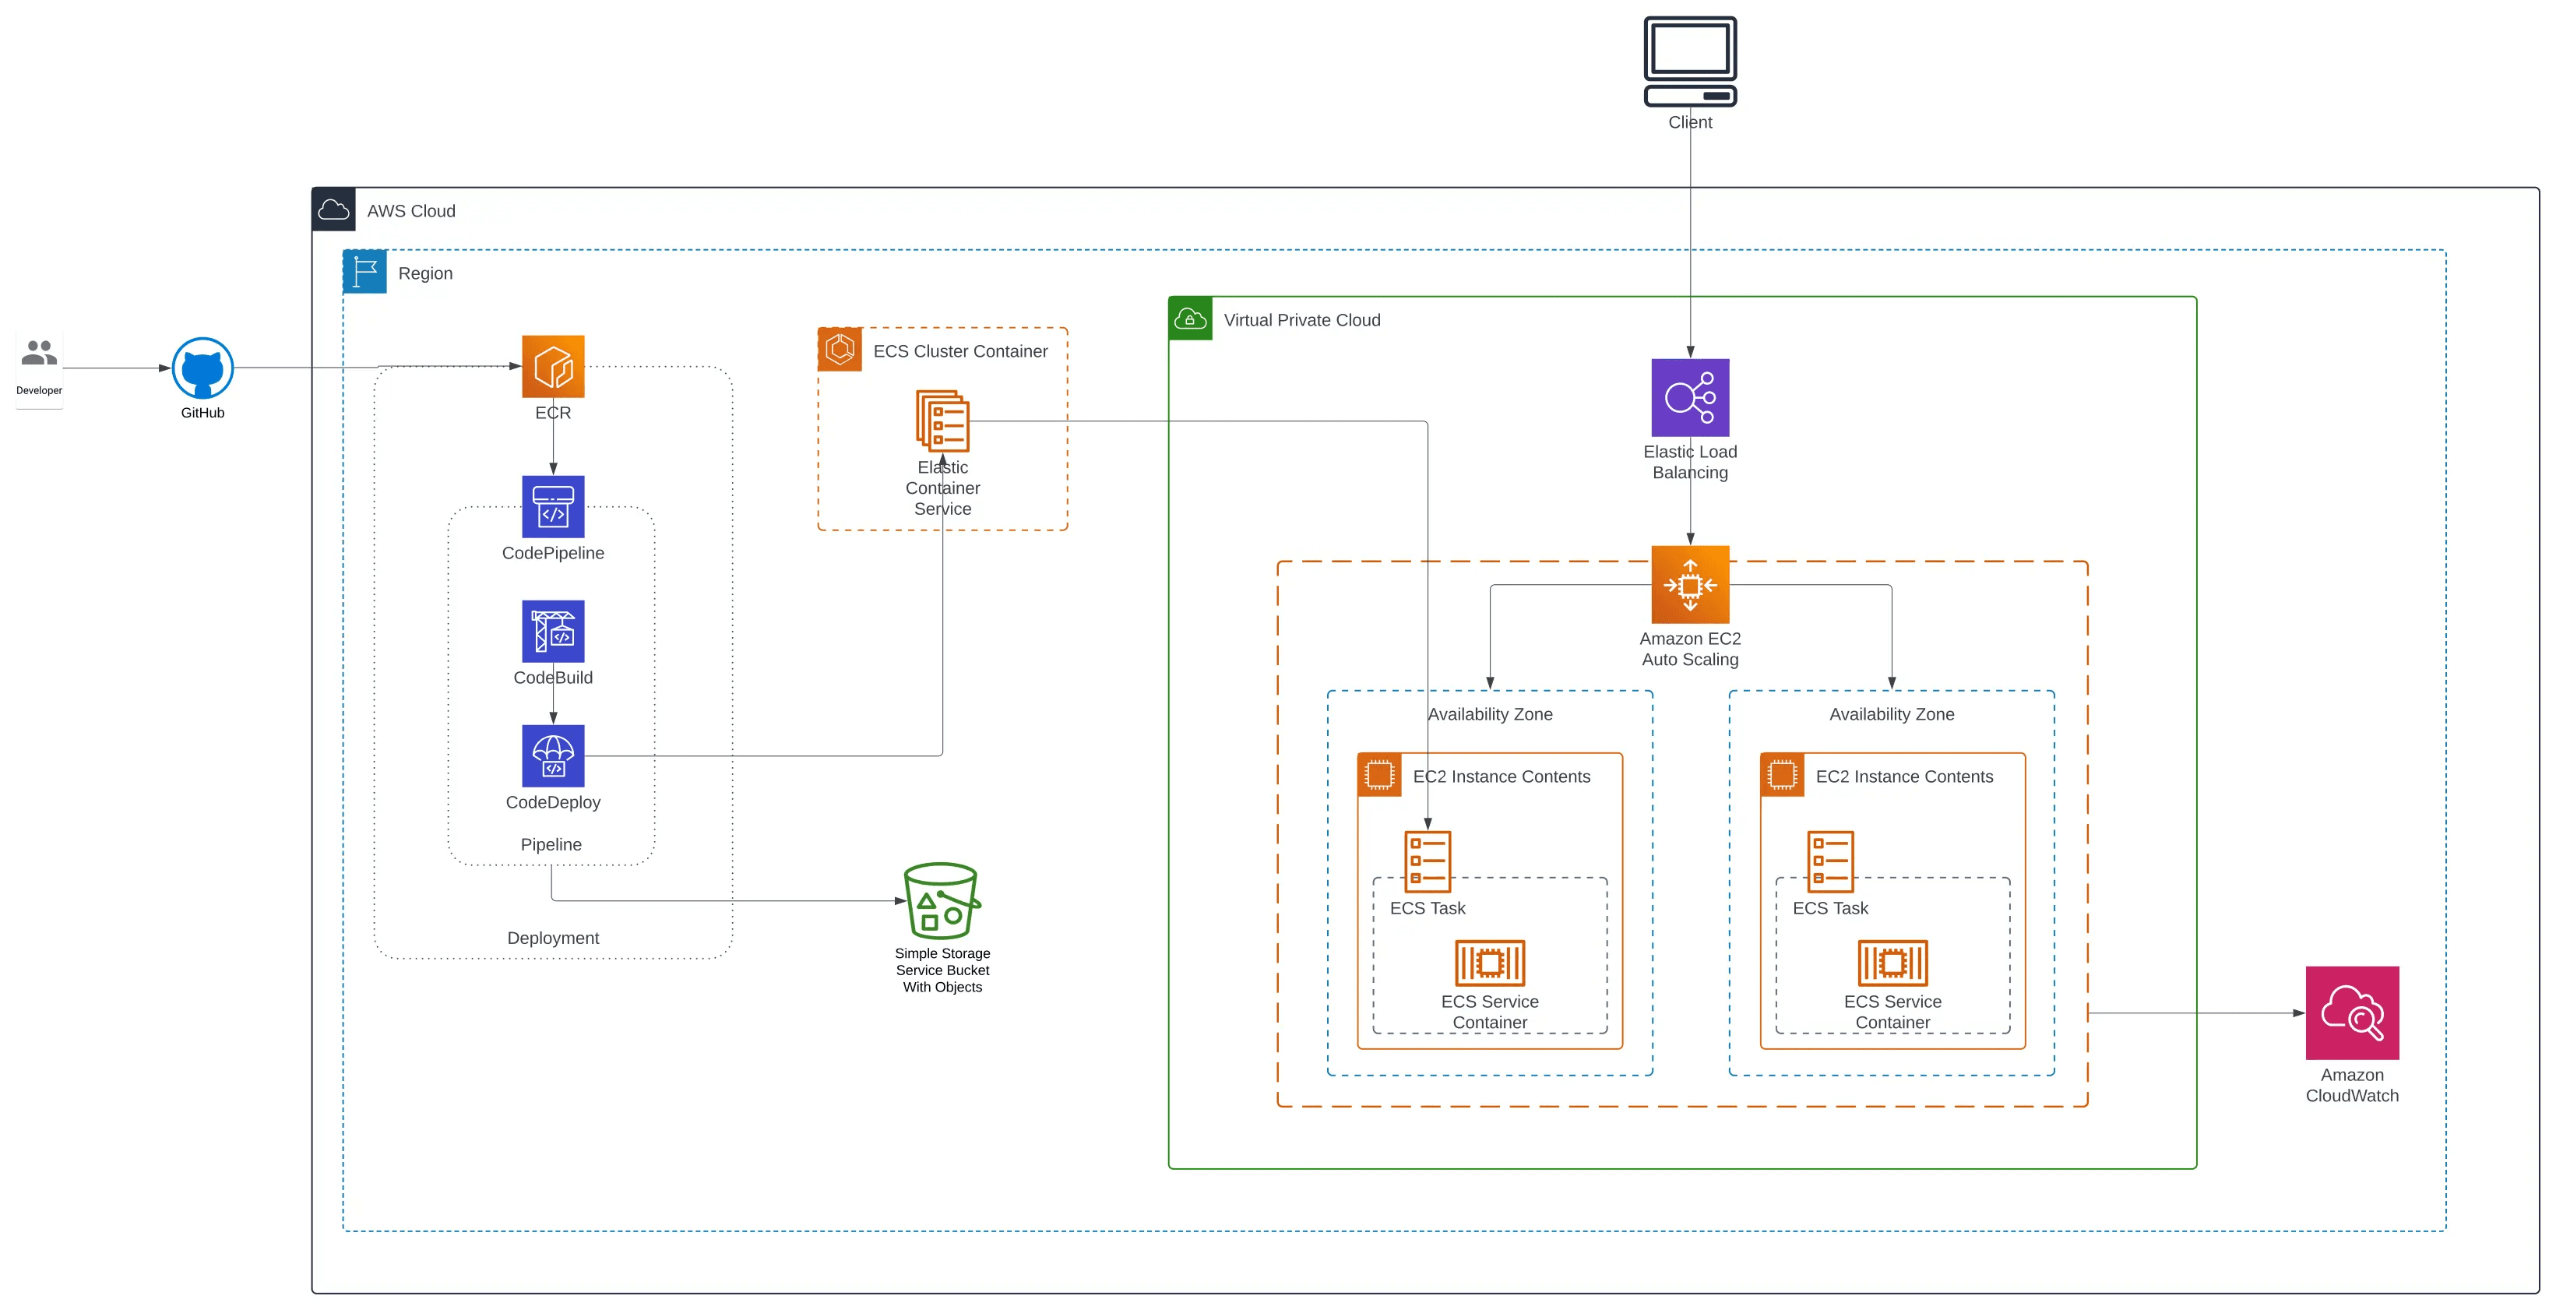2556x1310 pixels.
Task: Click the AWS Cloud label
Action: click(410, 210)
